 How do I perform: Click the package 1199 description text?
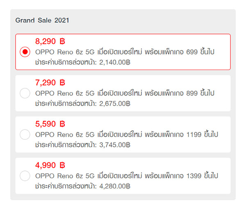[x=126, y=134]
